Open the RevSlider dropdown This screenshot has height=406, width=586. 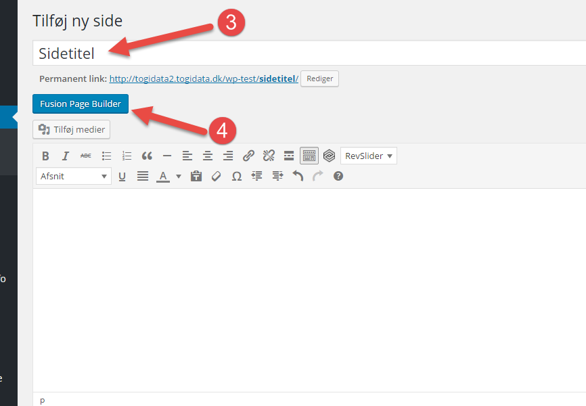tap(368, 156)
